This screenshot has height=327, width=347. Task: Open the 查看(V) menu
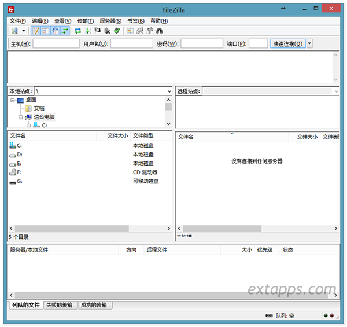pos(63,21)
